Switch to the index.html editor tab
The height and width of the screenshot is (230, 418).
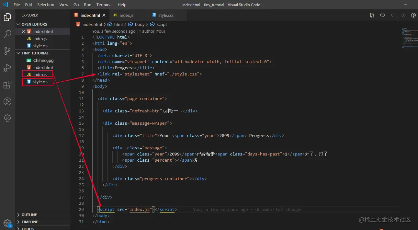pos(90,15)
